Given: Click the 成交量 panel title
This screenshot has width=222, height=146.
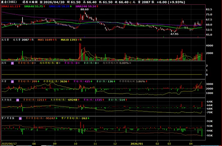Looking at the screenshot, I should tap(5, 40).
